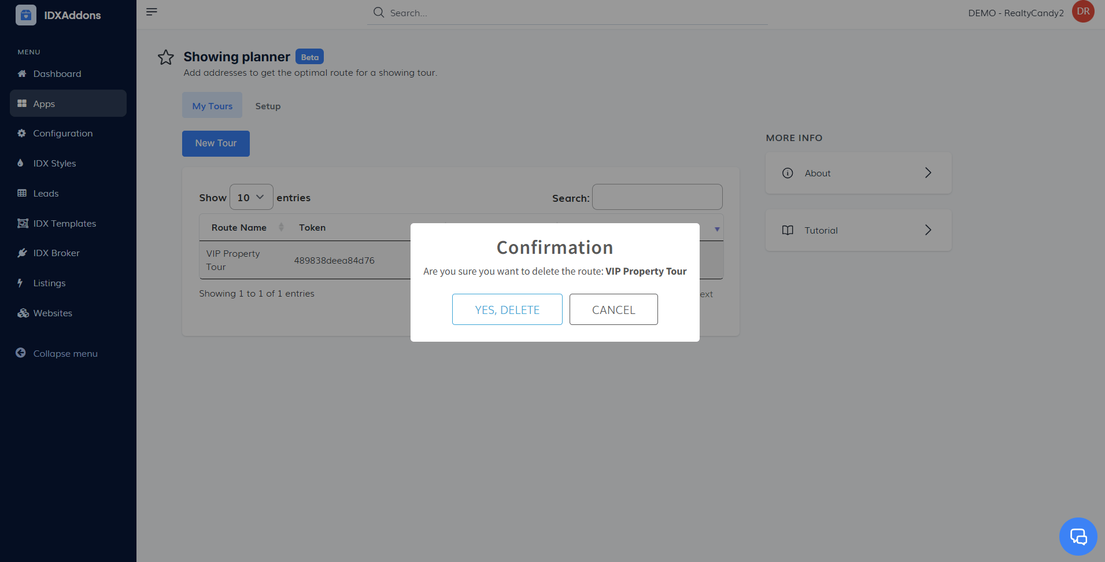1105x562 pixels.
Task: Toggle the hamburger menu icon in the header
Action: pyautogui.click(x=151, y=12)
